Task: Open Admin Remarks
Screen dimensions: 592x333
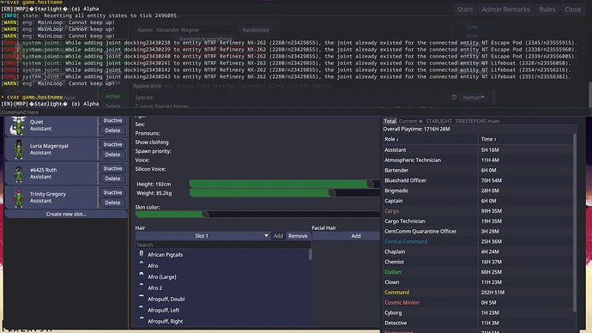Action: 505,9
